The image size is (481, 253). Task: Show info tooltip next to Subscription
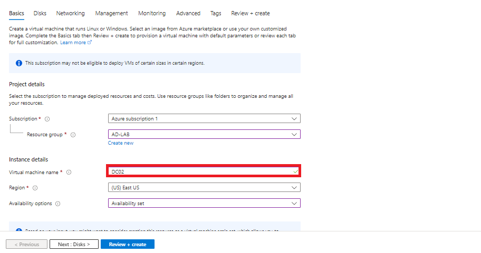point(47,119)
